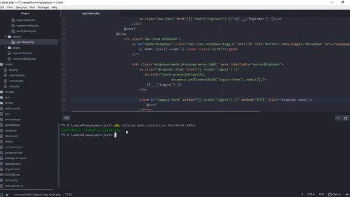Open webpack.mix.js in the tree
Image resolution: width=350 pixels, height=197 pixels.
(x=14, y=186)
